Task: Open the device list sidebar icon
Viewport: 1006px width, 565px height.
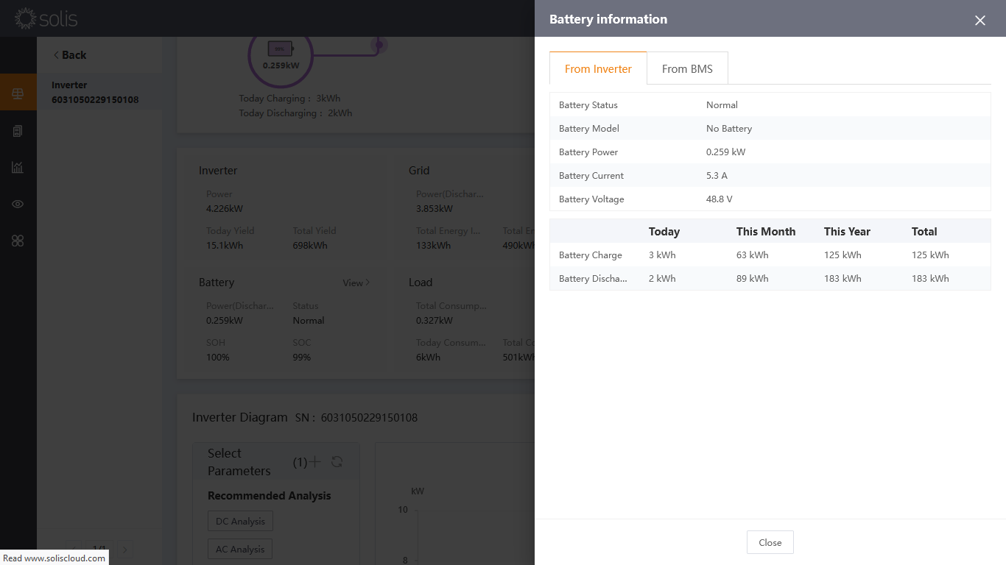Action: point(18,131)
